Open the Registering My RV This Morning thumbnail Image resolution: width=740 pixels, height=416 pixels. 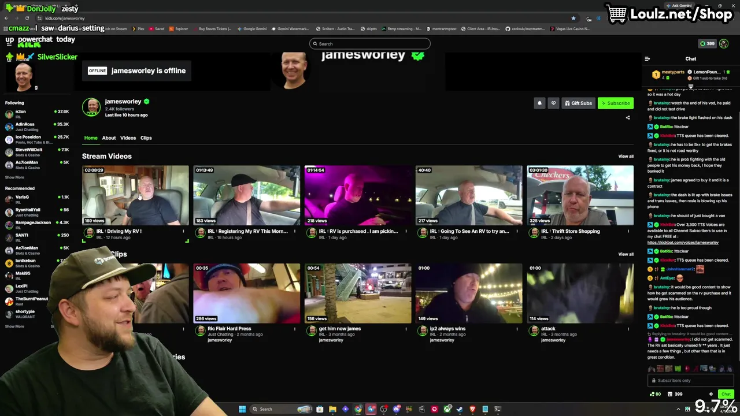(246, 195)
